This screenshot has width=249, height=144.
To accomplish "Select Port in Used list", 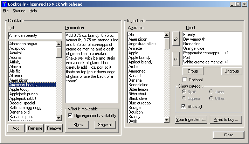I will point(212,57).
